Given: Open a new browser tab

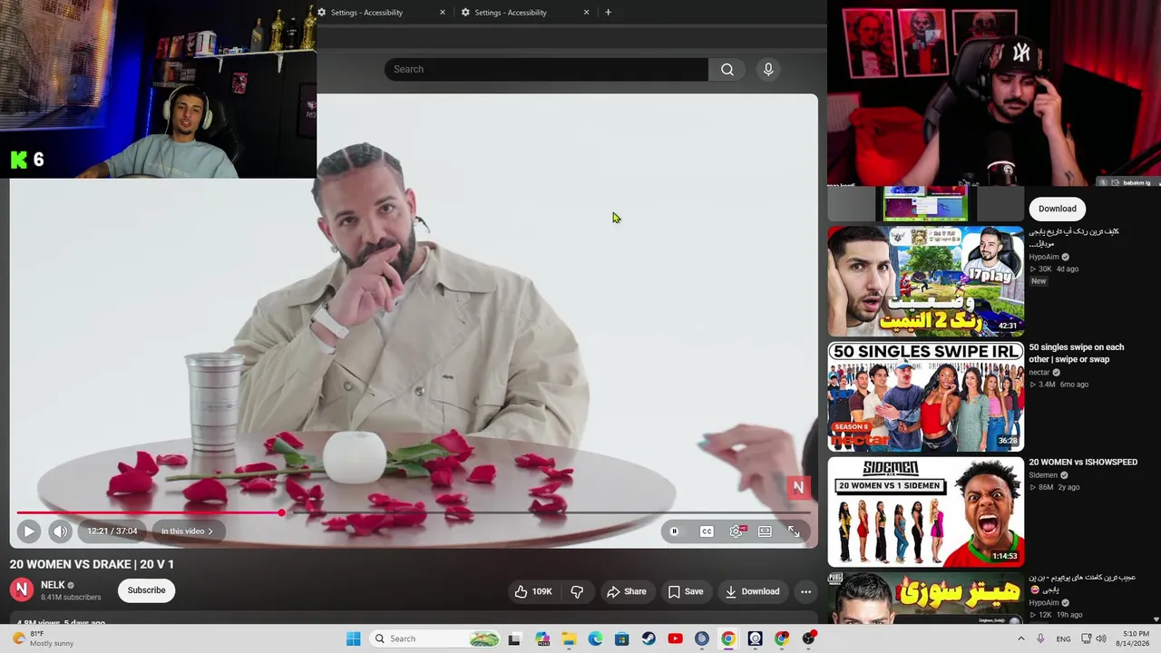Looking at the screenshot, I should [608, 13].
